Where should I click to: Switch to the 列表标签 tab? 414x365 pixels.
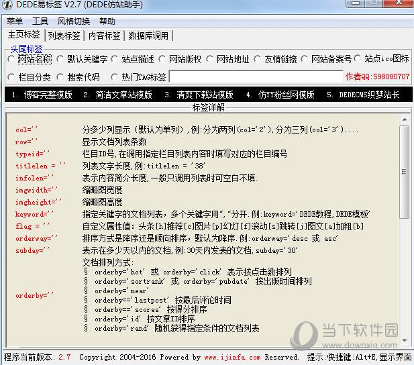[64, 36]
